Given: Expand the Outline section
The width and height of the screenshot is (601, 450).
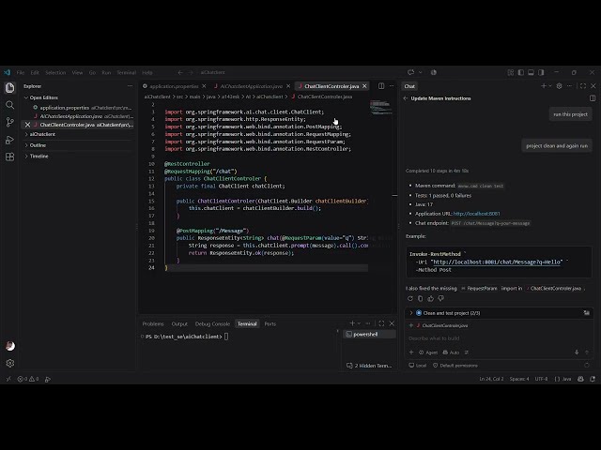Looking at the screenshot, I should (38, 145).
